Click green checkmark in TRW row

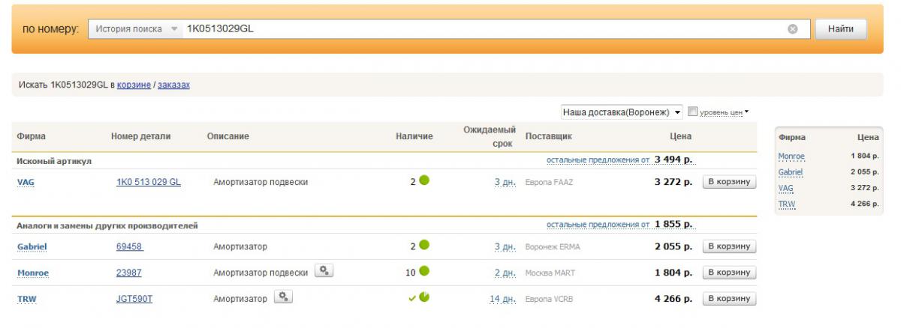pyautogui.click(x=412, y=298)
